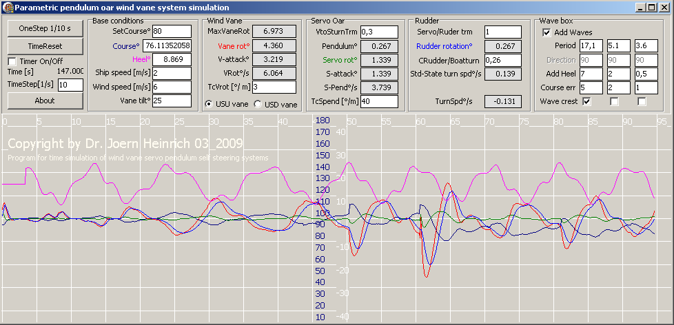674x325 pixels.
Task: Maximize the simulation window
Action: point(652,8)
